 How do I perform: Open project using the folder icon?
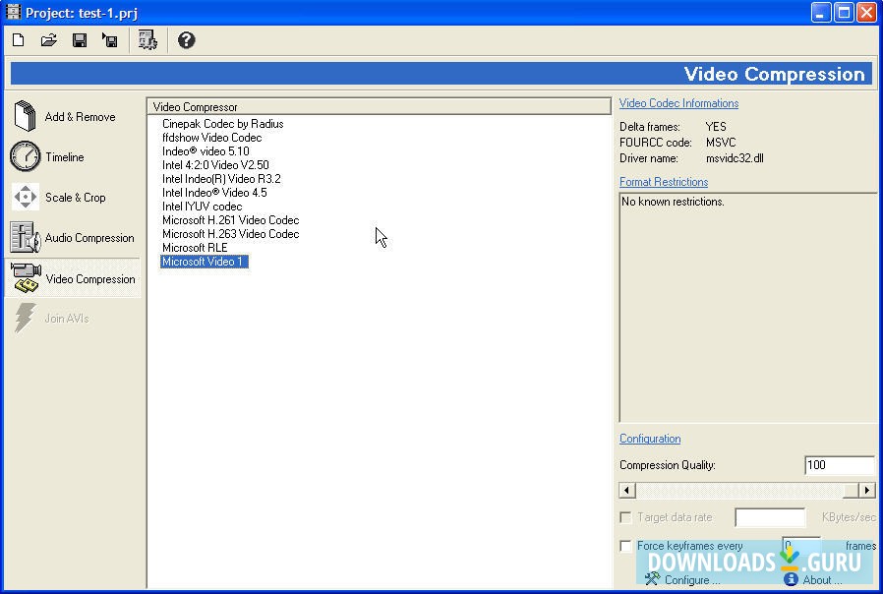[x=49, y=40]
